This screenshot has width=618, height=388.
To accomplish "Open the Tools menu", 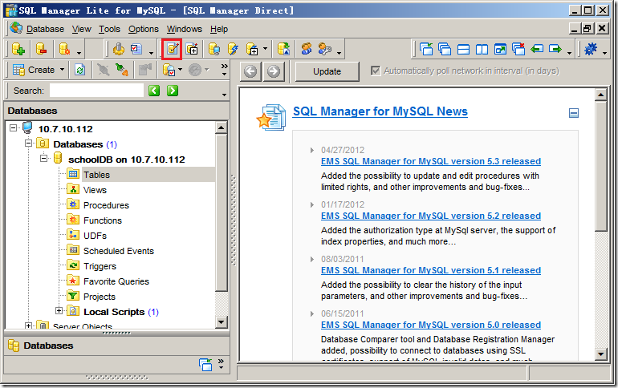I will coord(109,29).
